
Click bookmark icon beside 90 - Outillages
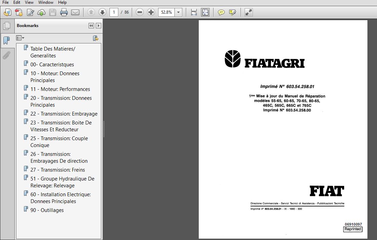[26, 209]
